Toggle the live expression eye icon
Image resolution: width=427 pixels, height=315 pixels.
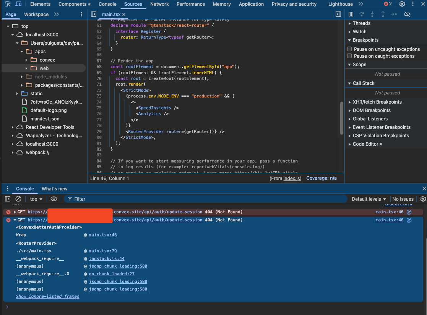[54, 199]
